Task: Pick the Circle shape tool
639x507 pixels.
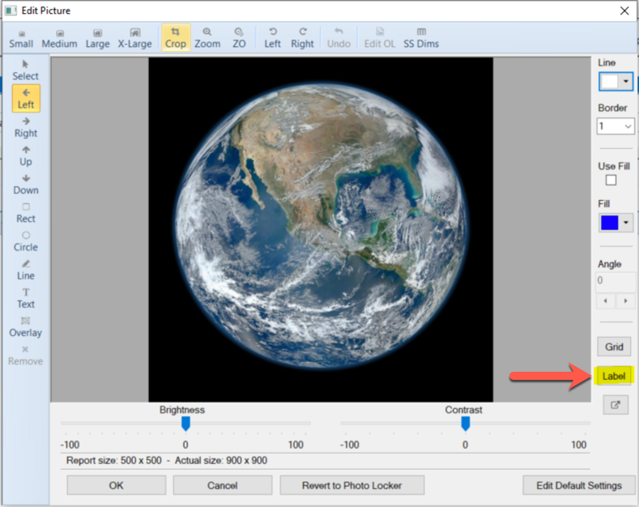Action: tap(26, 241)
